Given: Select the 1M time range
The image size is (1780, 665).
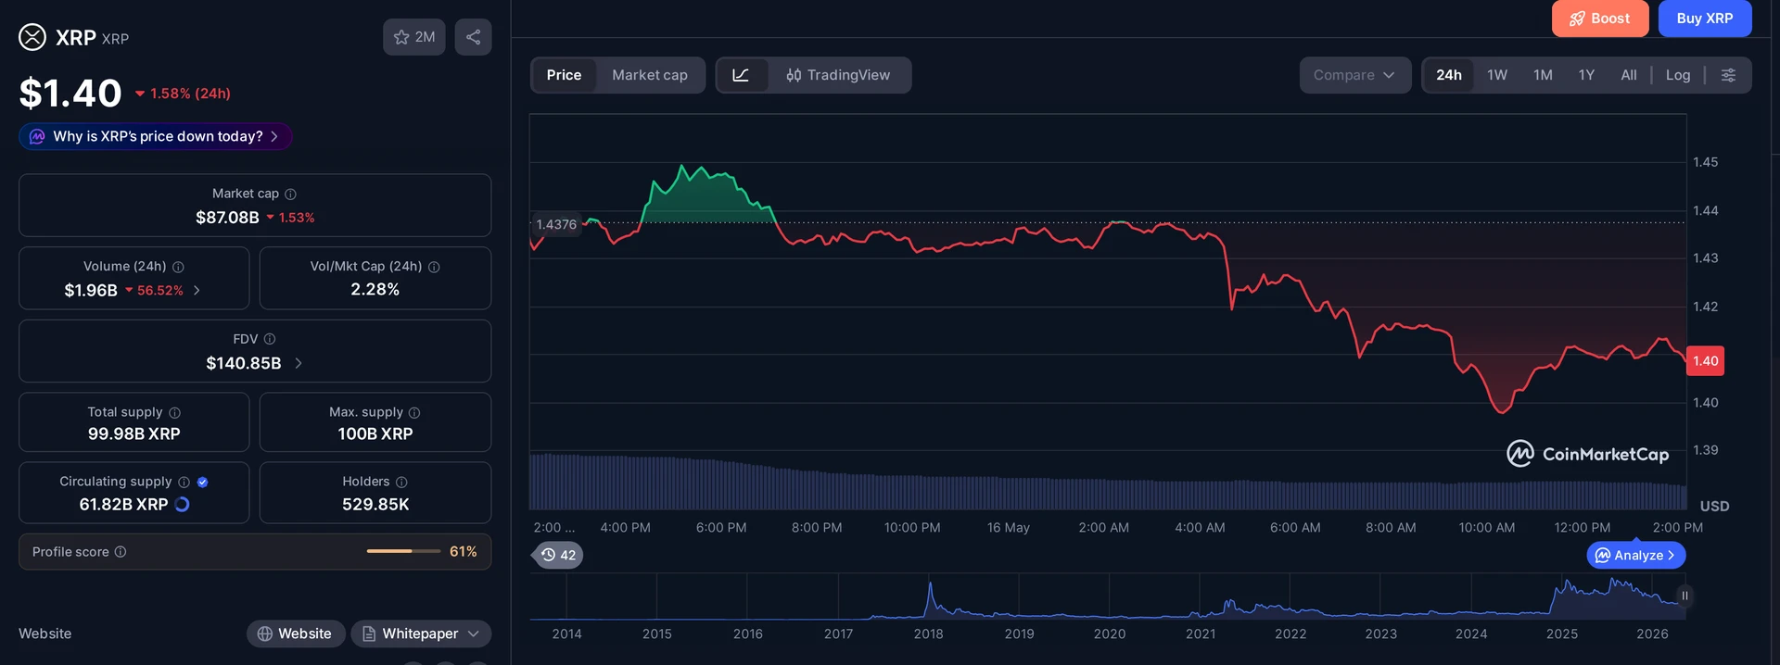Looking at the screenshot, I should click(x=1543, y=75).
